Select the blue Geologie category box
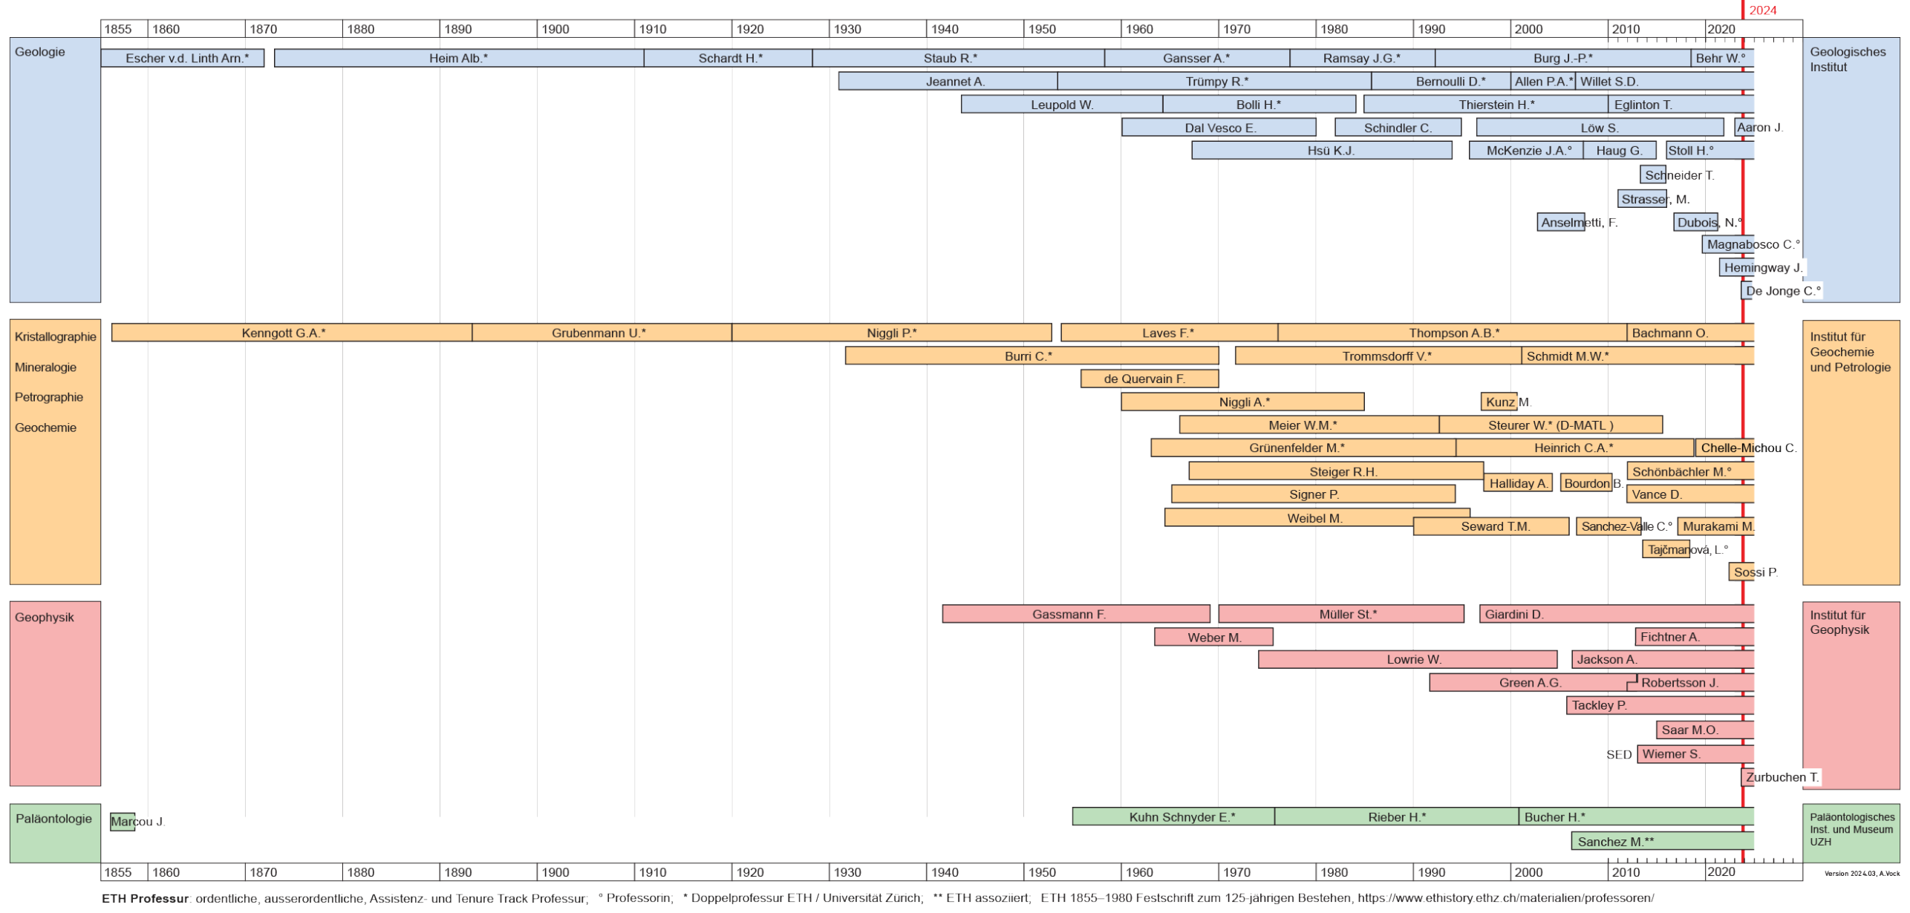Image resolution: width=1910 pixels, height=913 pixels. point(55,170)
